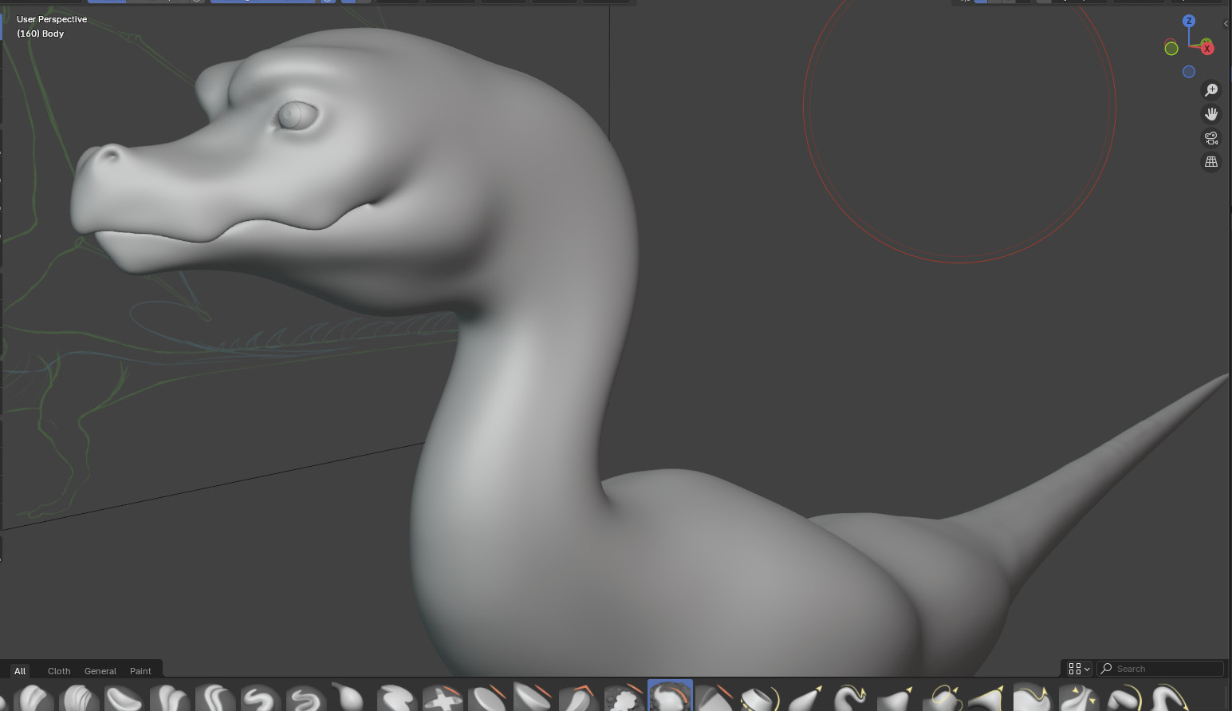The image size is (1232, 711).
Task: Pick the cross-shaped brush with orange line
Action: (443, 698)
